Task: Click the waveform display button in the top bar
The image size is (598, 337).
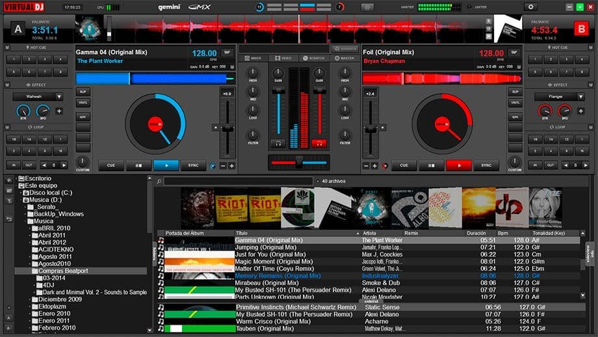Action: click(367, 7)
